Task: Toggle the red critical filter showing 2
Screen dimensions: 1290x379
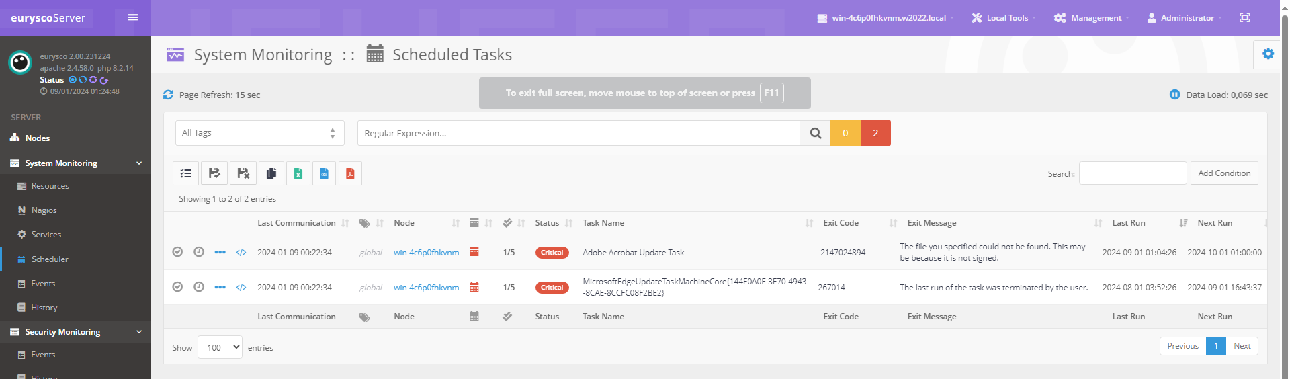Action: click(875, 133)
